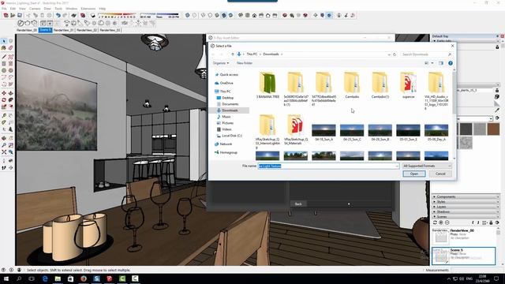Pick the Eraser tool

point(10,48)
